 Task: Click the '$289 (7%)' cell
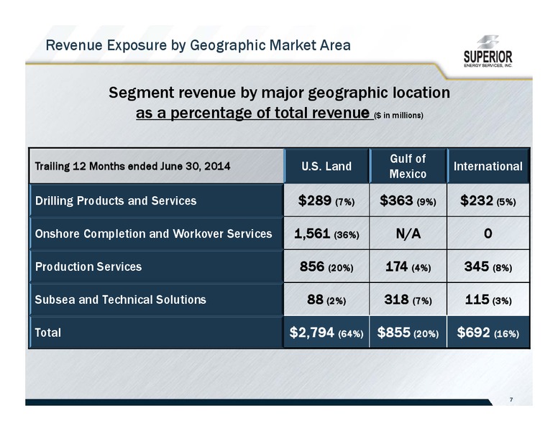326,200
